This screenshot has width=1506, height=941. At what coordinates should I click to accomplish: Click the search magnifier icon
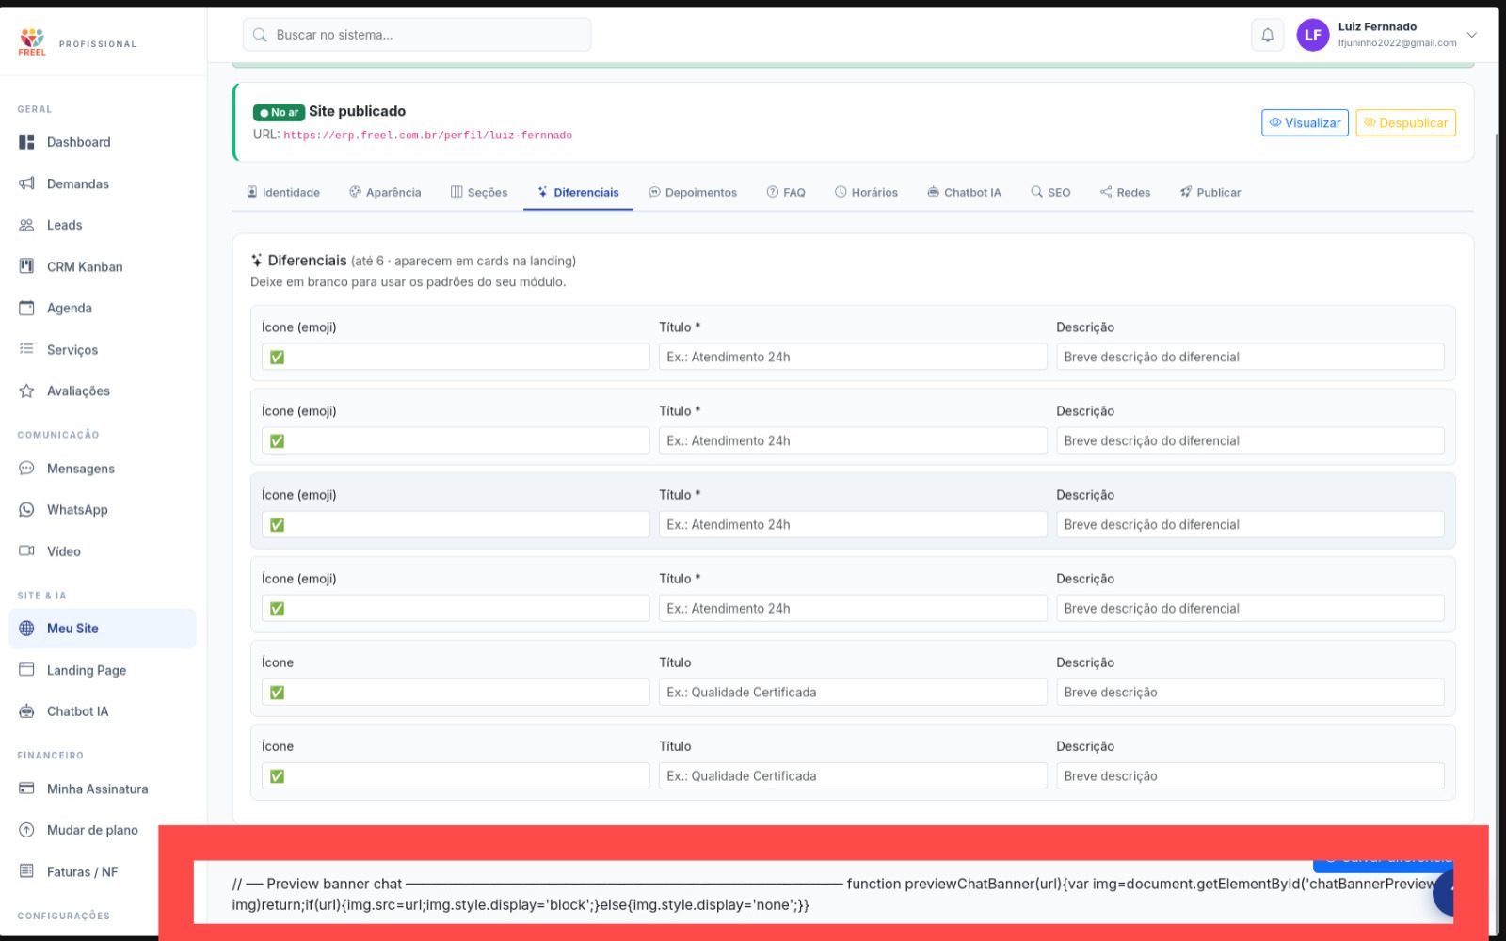[260, 35]
